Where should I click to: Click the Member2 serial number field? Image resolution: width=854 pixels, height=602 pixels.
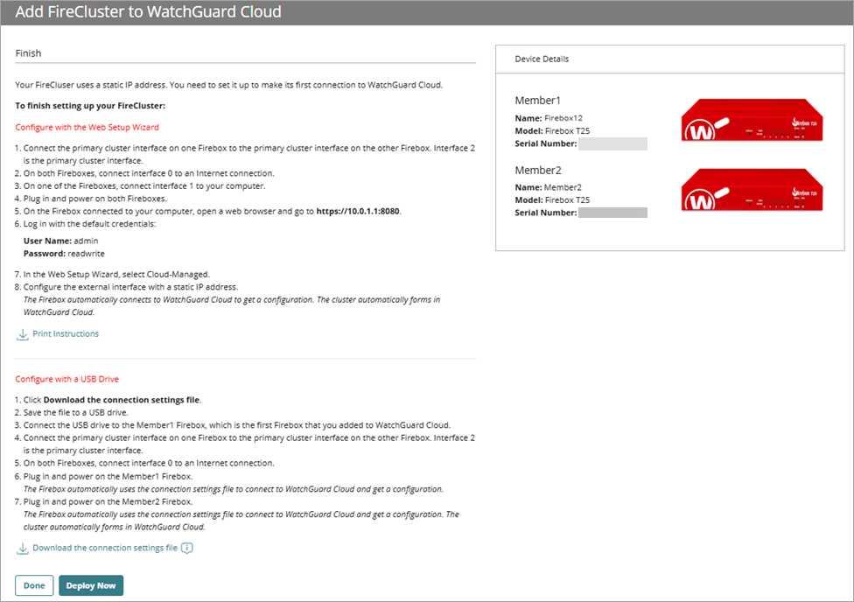tap(612, 213)
